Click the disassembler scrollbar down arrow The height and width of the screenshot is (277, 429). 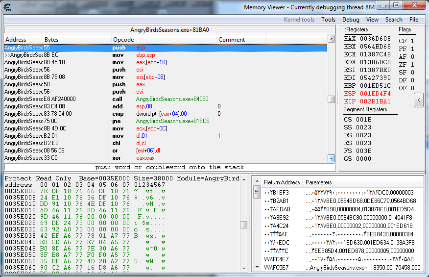point(331,158)
